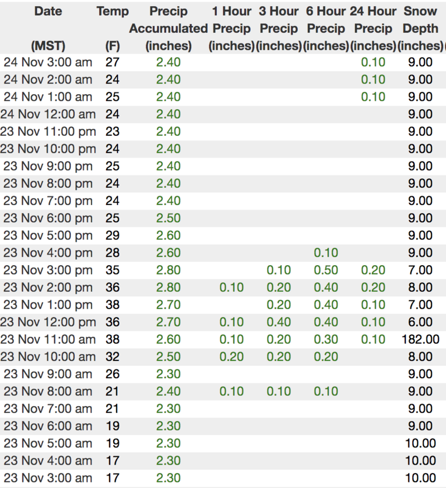Viewport: 446px width, 488px height.
Task: Click the Temp (F) column header
Action: [112, 28]
